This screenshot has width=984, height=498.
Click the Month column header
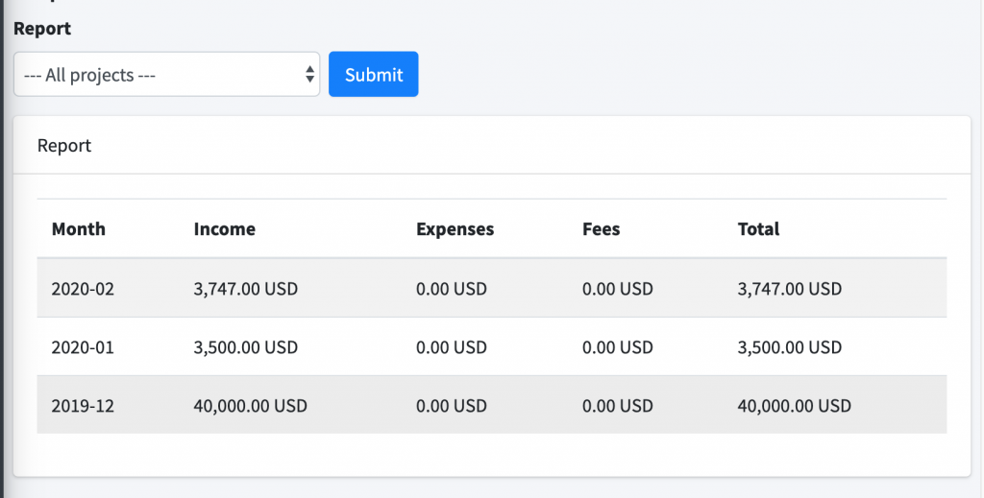[x=79, y=229]
